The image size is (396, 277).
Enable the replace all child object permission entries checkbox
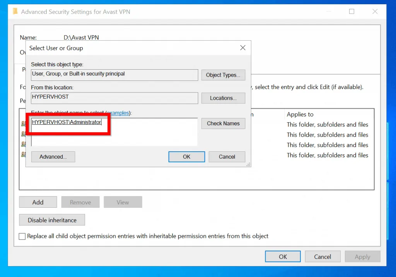[22, 236]
